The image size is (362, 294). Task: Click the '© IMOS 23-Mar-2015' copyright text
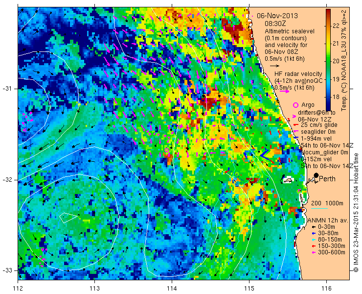pyautogui.click(x=356, y=244)
